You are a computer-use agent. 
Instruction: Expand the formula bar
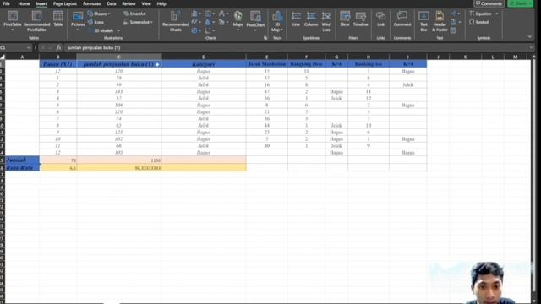coord(532,47)
